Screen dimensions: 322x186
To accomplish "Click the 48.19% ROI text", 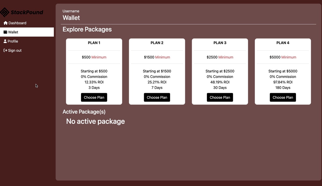I will (x=220, y=82).
